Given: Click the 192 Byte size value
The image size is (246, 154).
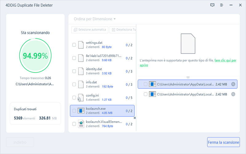Looking at the screenshot, I should (x=107, y=87).
